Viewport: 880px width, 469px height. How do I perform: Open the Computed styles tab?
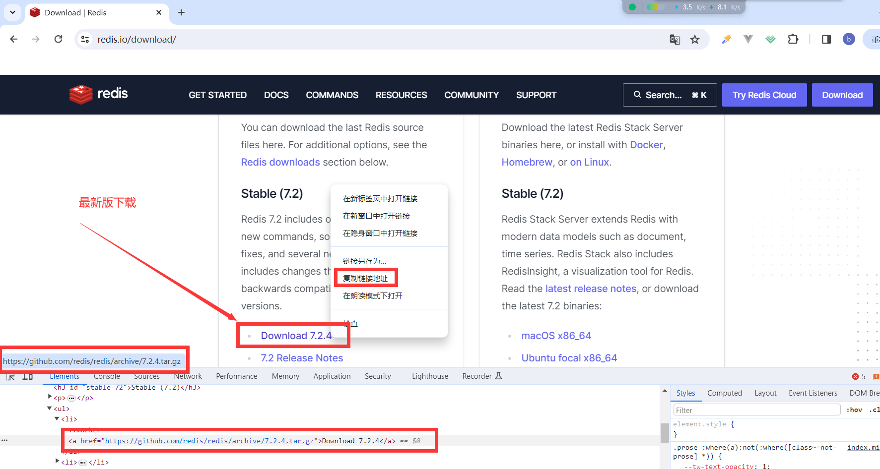click(725, 393)
